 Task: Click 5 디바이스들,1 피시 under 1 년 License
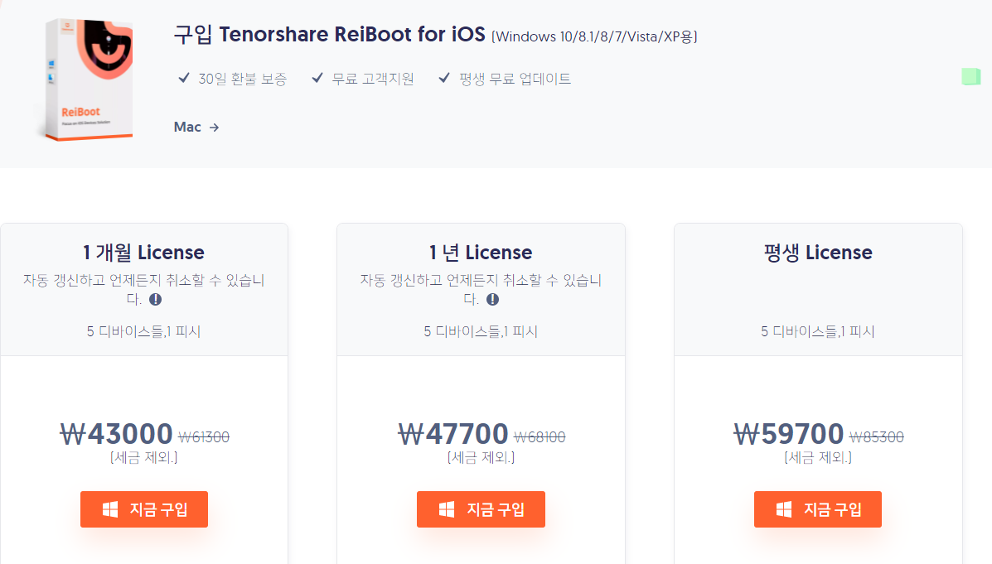[x=481, y=331]
